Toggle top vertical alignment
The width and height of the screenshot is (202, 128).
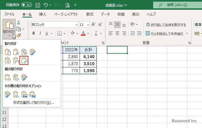[x=111, y=24]
